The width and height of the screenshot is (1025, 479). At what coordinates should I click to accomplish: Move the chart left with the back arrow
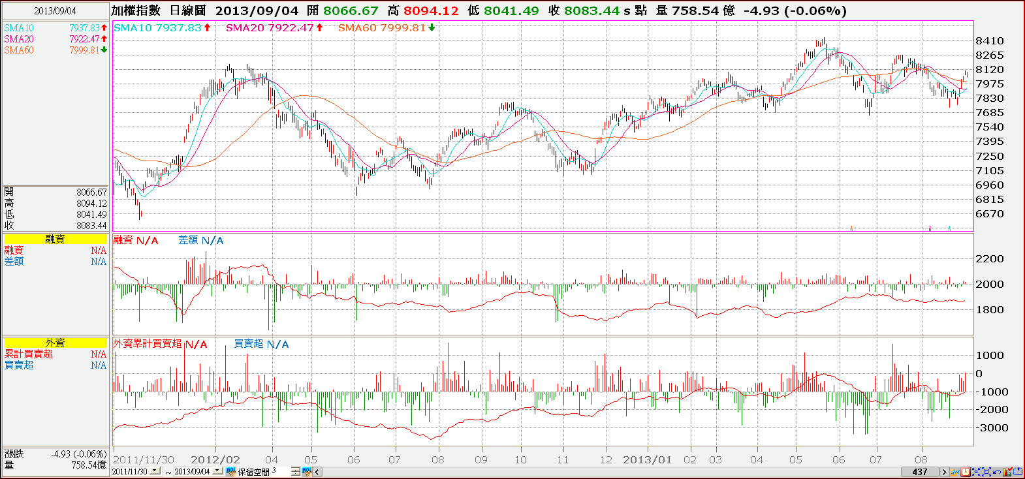(x=317, y=471)
